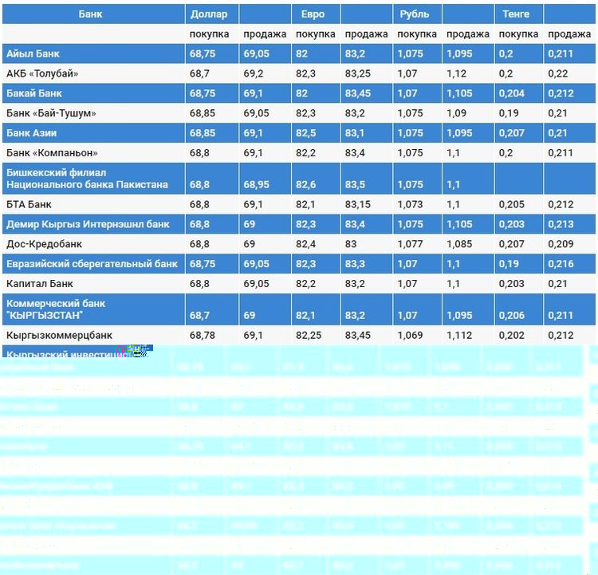Click the Рубль column header
598x575 pixels.
pos(413,14)
